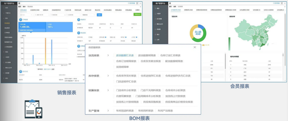Open the 结账时间 dropdown filter
Viewport: 288px width, 121px height.
[88, 15]
